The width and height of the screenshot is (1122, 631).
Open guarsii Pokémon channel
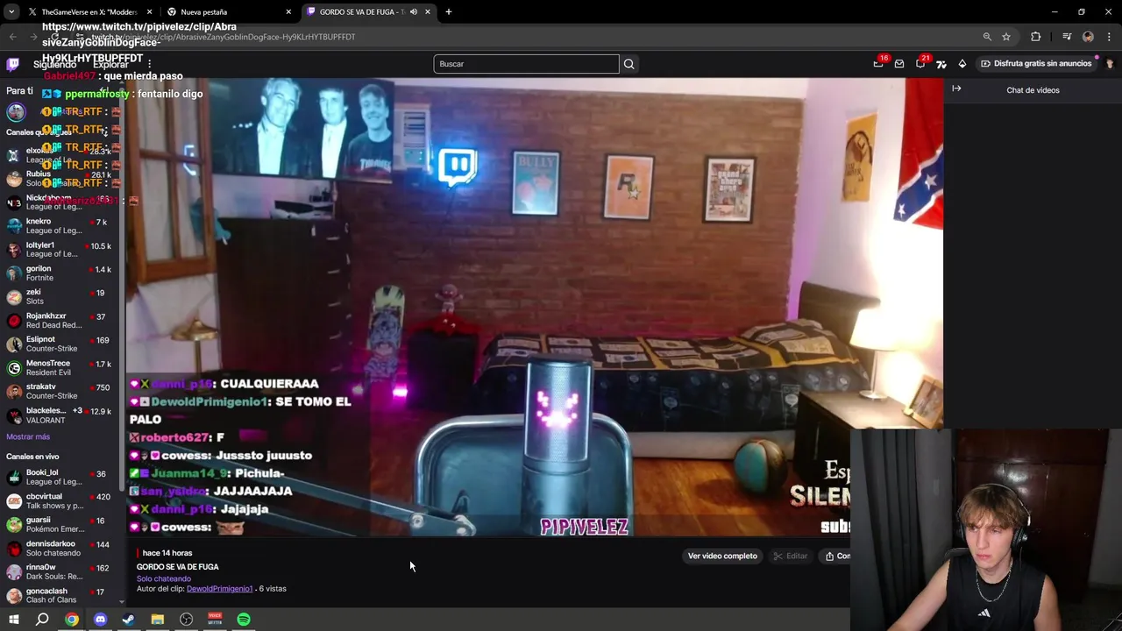(60, 524)
